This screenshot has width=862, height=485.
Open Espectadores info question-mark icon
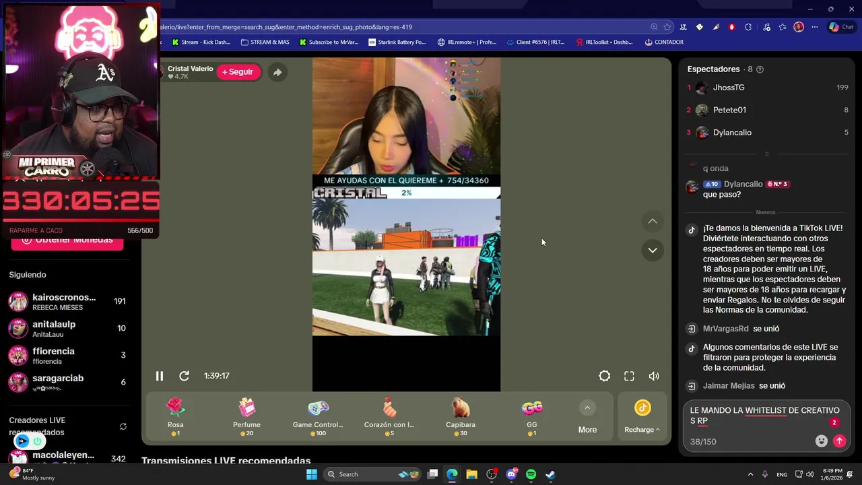coord(760,69)
